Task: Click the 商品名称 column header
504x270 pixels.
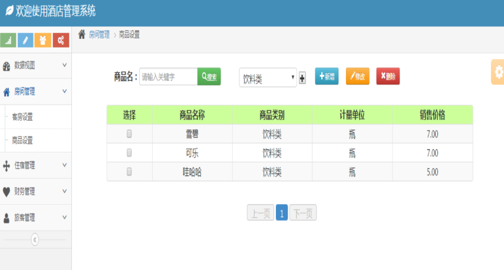Action: click(x=192, y=115)
